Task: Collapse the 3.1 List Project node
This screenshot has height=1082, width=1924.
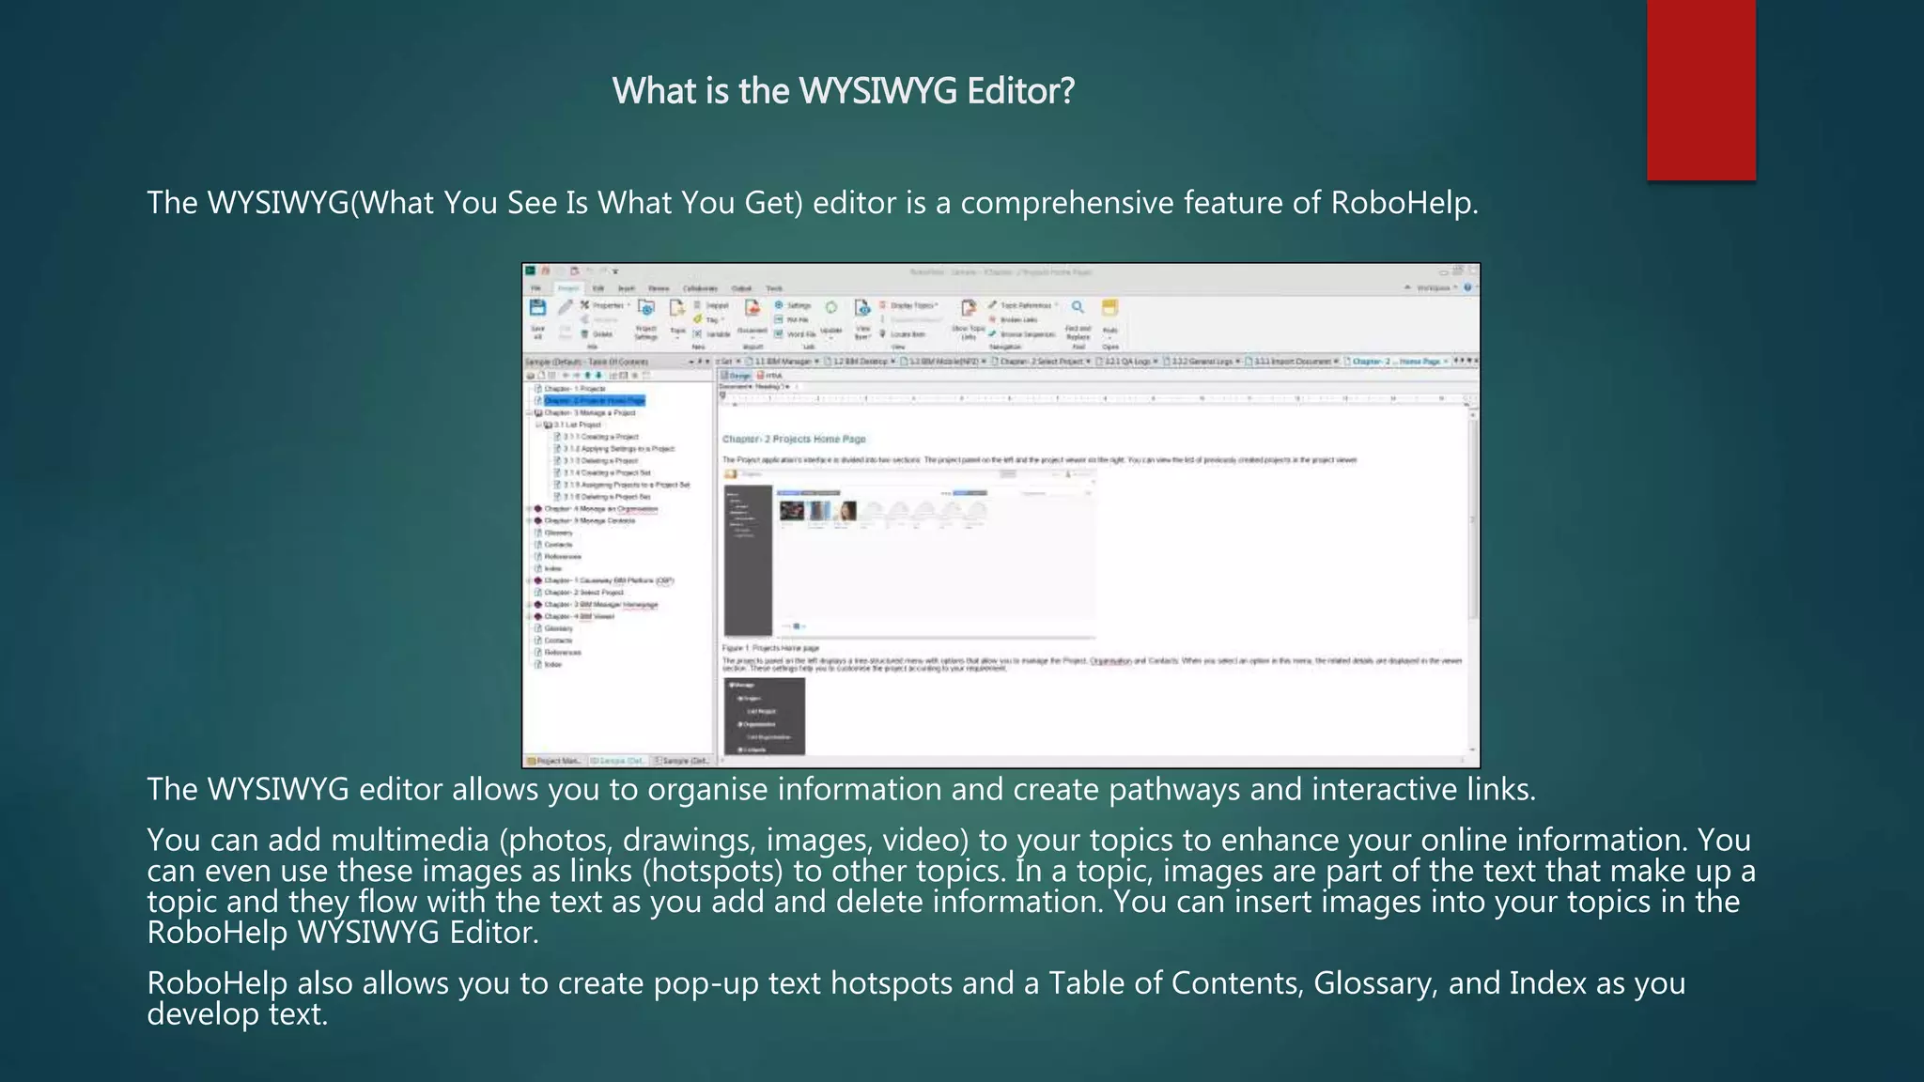Action: tap(539, 425)
